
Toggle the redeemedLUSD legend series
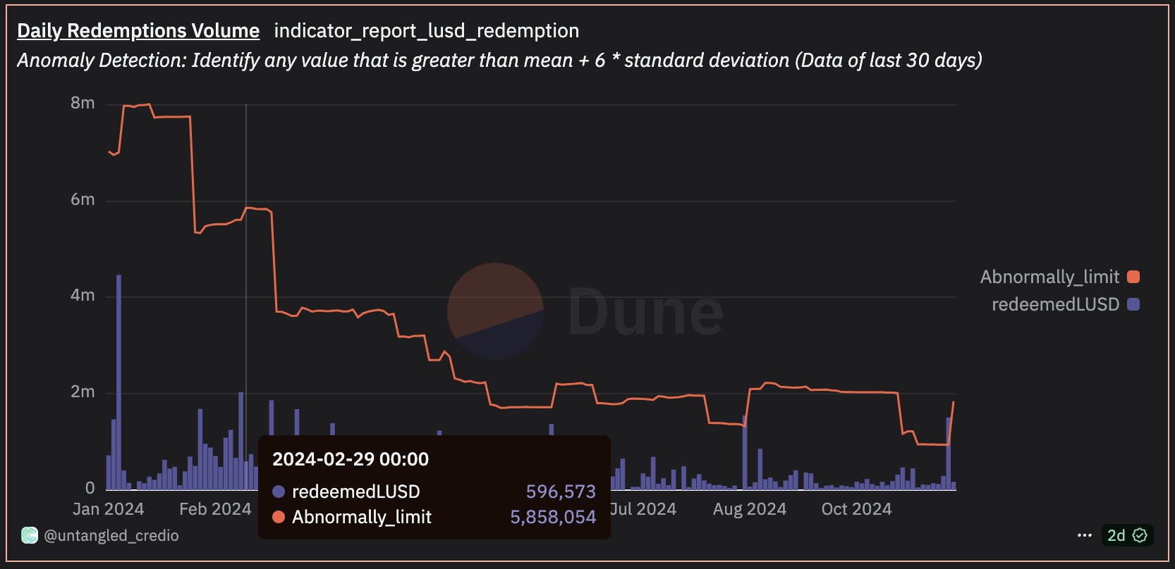tap(1065, 304)
